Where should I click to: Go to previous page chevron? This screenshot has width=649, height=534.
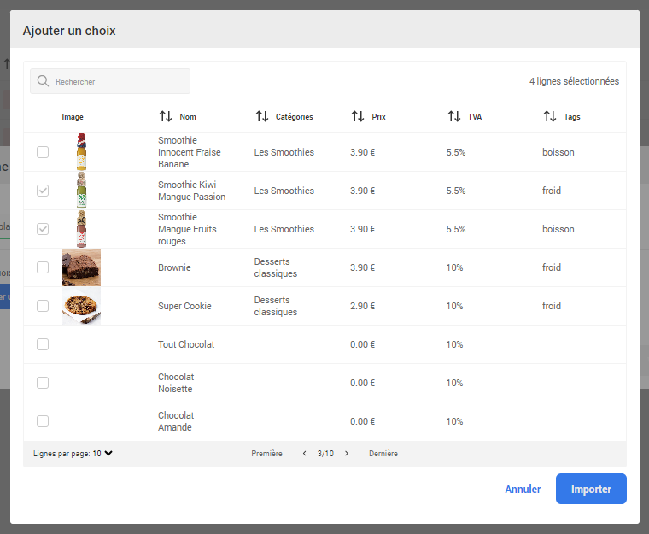pos(305,454)
